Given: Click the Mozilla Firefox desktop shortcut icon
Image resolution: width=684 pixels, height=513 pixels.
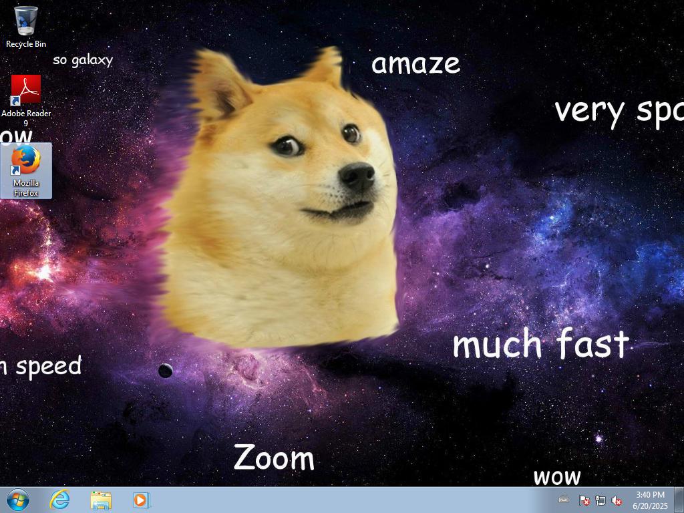Looking at the screenshot, I should coord(26,160).
